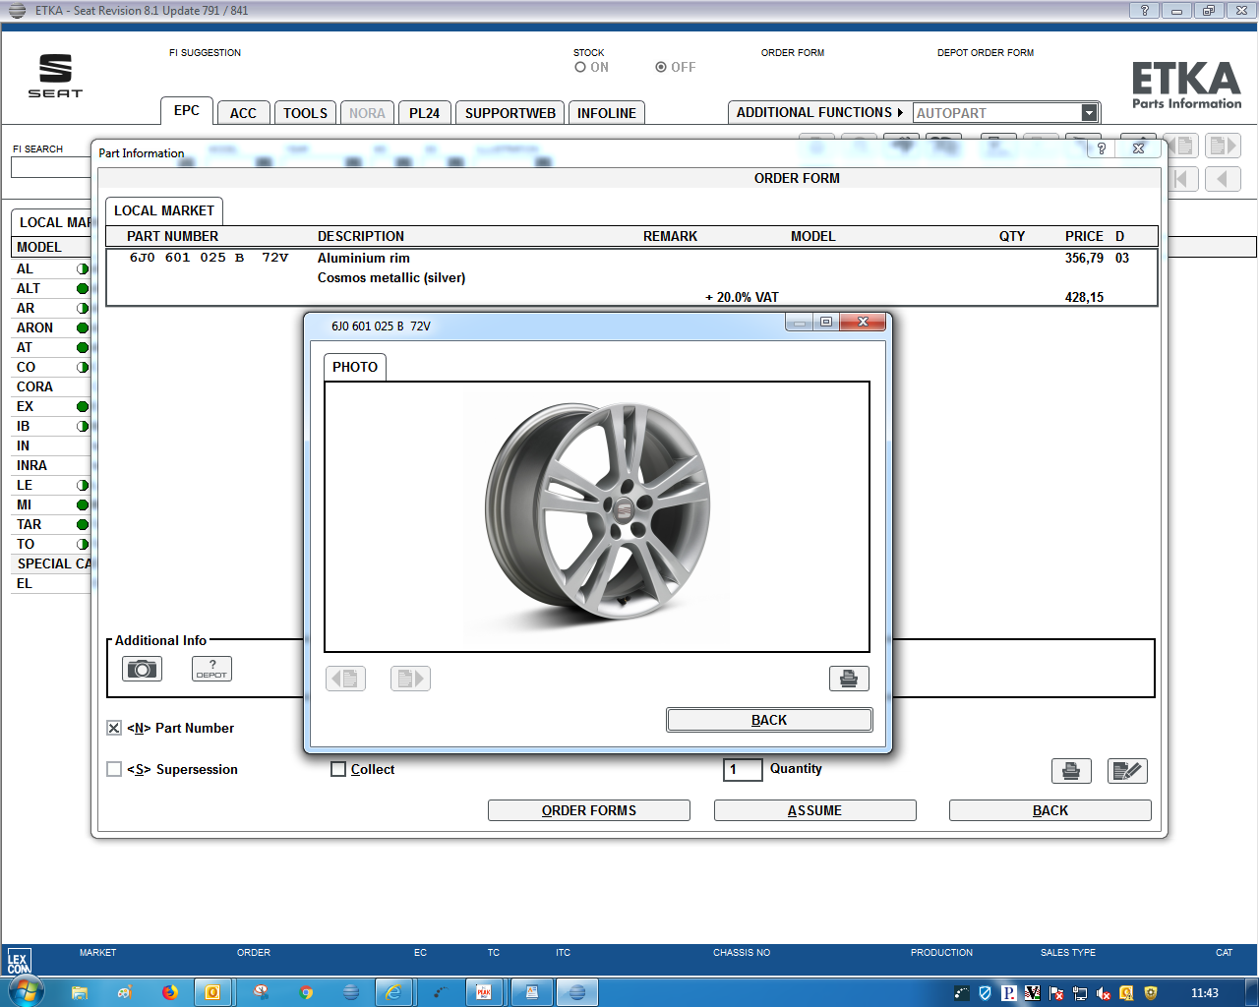This screenshot has width=1259, height=1007.
Task: Toggle the ARON model indicator
Action: coord(83,327)
